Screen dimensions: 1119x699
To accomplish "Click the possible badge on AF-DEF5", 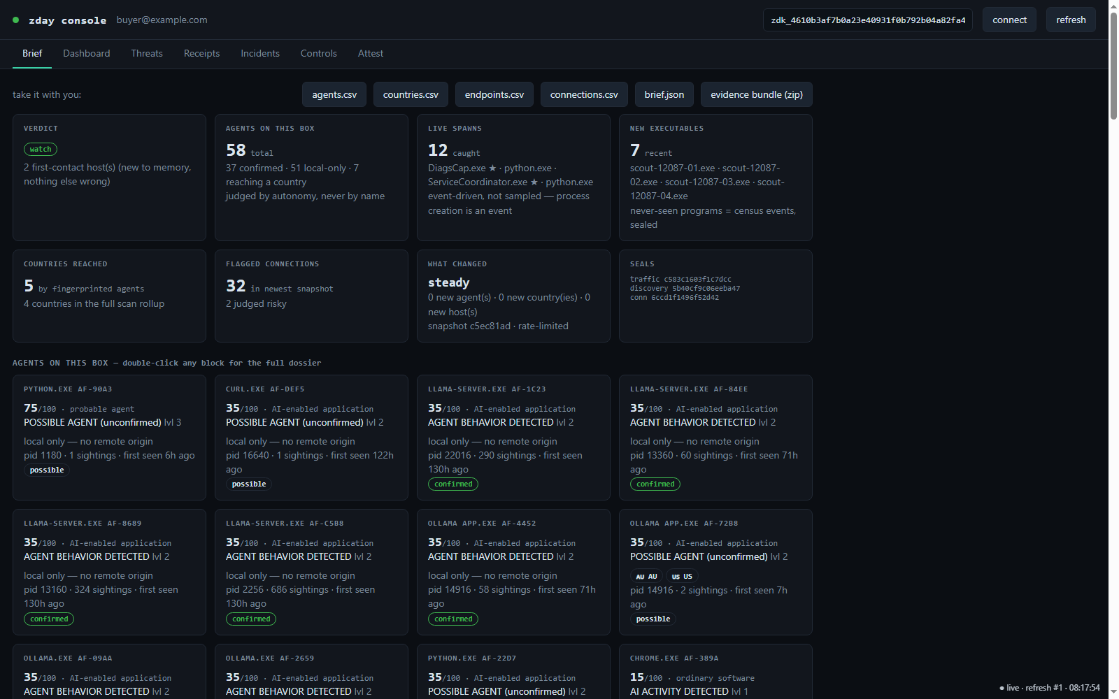I will [249, 484].
